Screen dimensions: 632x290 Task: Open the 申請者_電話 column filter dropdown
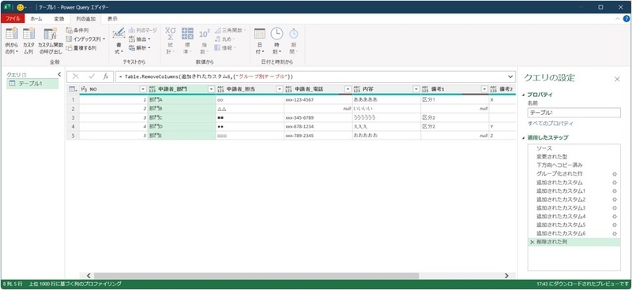pyautogui.click(x=348, y=89)
